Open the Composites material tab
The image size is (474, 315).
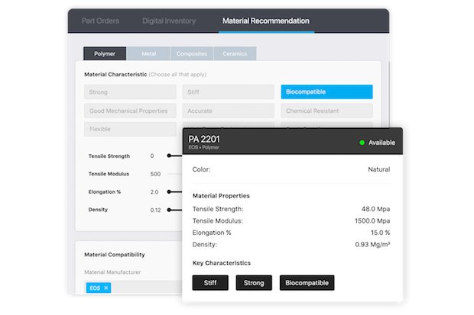point(192,53)
